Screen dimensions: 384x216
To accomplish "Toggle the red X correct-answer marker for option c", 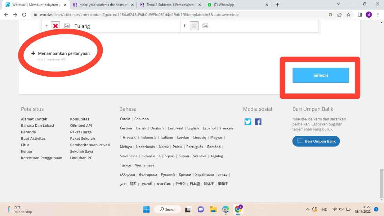I will [55, 26].
